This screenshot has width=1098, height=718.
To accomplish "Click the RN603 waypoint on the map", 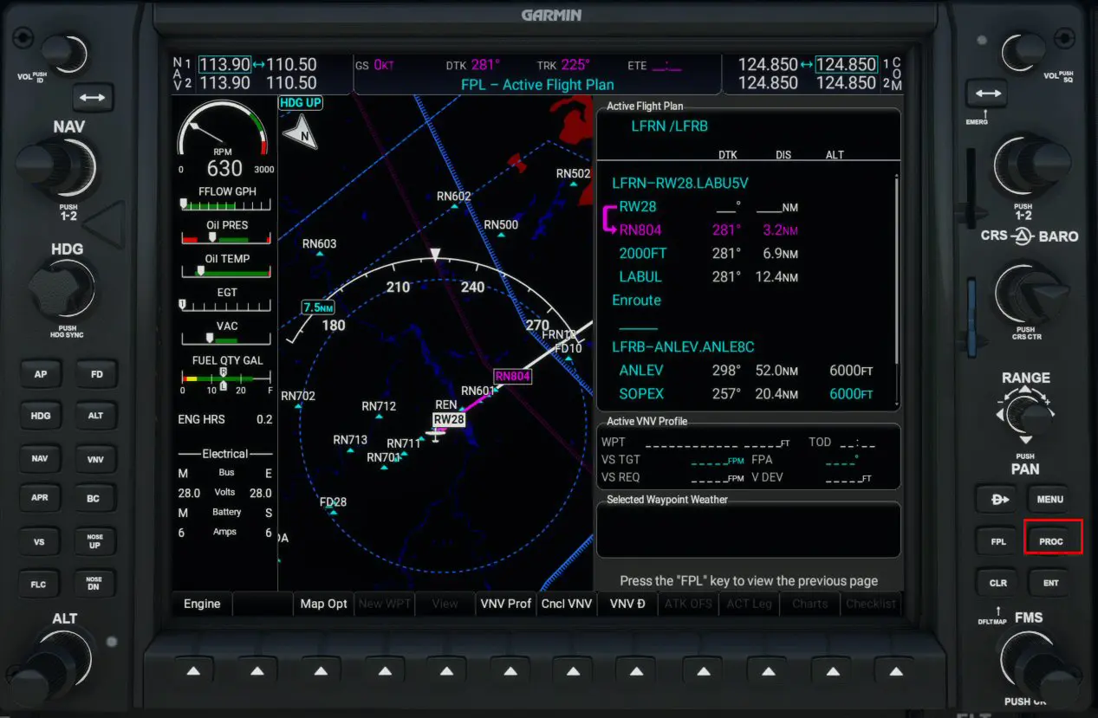I will (x=319, y=247).
